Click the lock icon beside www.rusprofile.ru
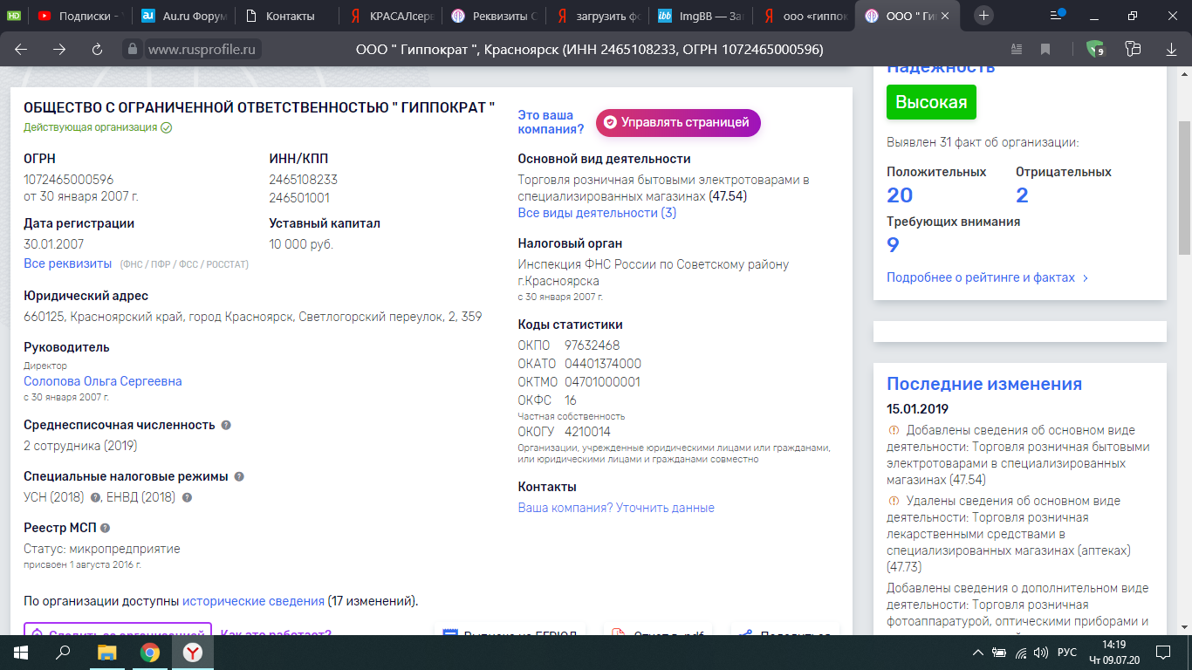 pos(132,50)
